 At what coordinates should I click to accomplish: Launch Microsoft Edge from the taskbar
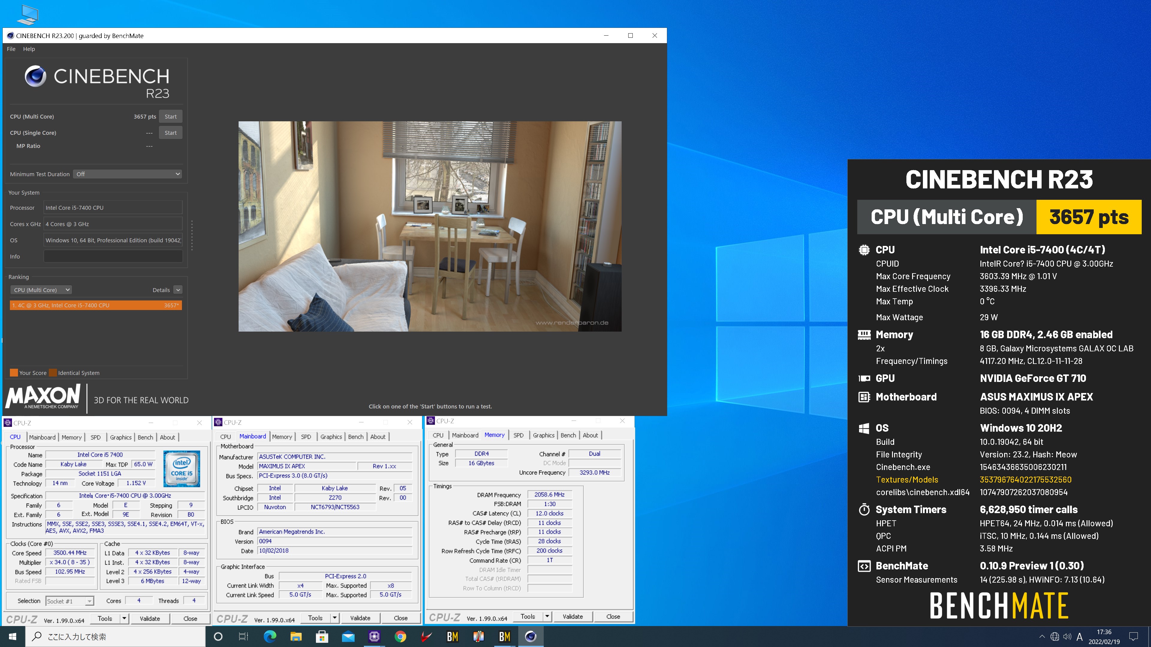(x=270, y=636)
